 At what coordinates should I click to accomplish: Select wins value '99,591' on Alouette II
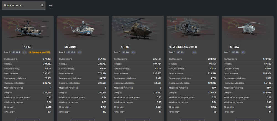(213, 64)
